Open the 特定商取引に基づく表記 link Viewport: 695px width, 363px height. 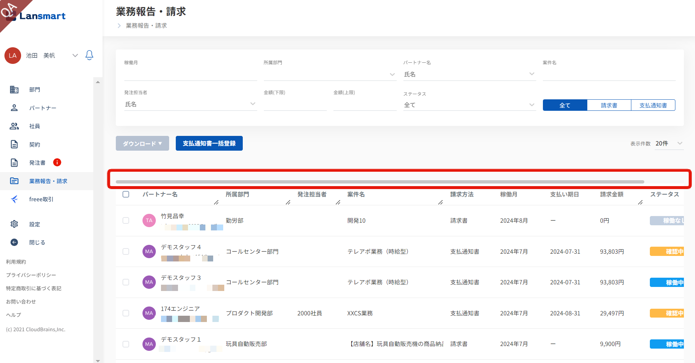pyautogui.click(x=34, y=288)
